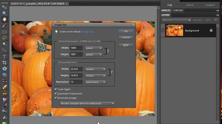222x124 pixels.
Task: Switch to the Guided edit tab
Action: [210, 5]
